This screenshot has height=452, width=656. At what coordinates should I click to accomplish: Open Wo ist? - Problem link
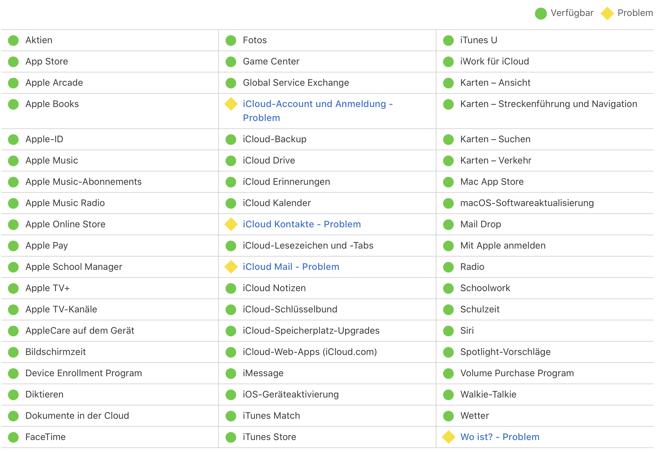(500, 437)
